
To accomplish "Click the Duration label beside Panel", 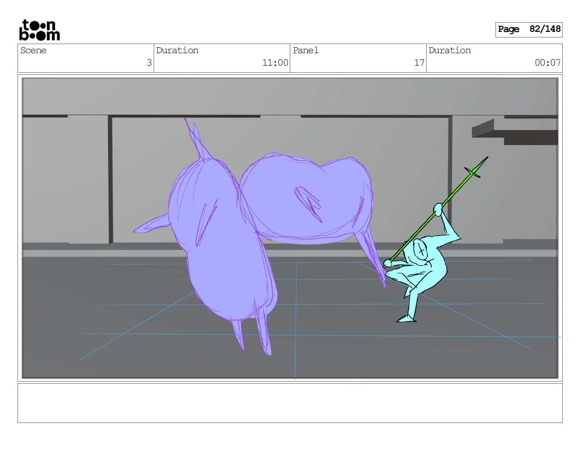I will (x=450, y=50).
